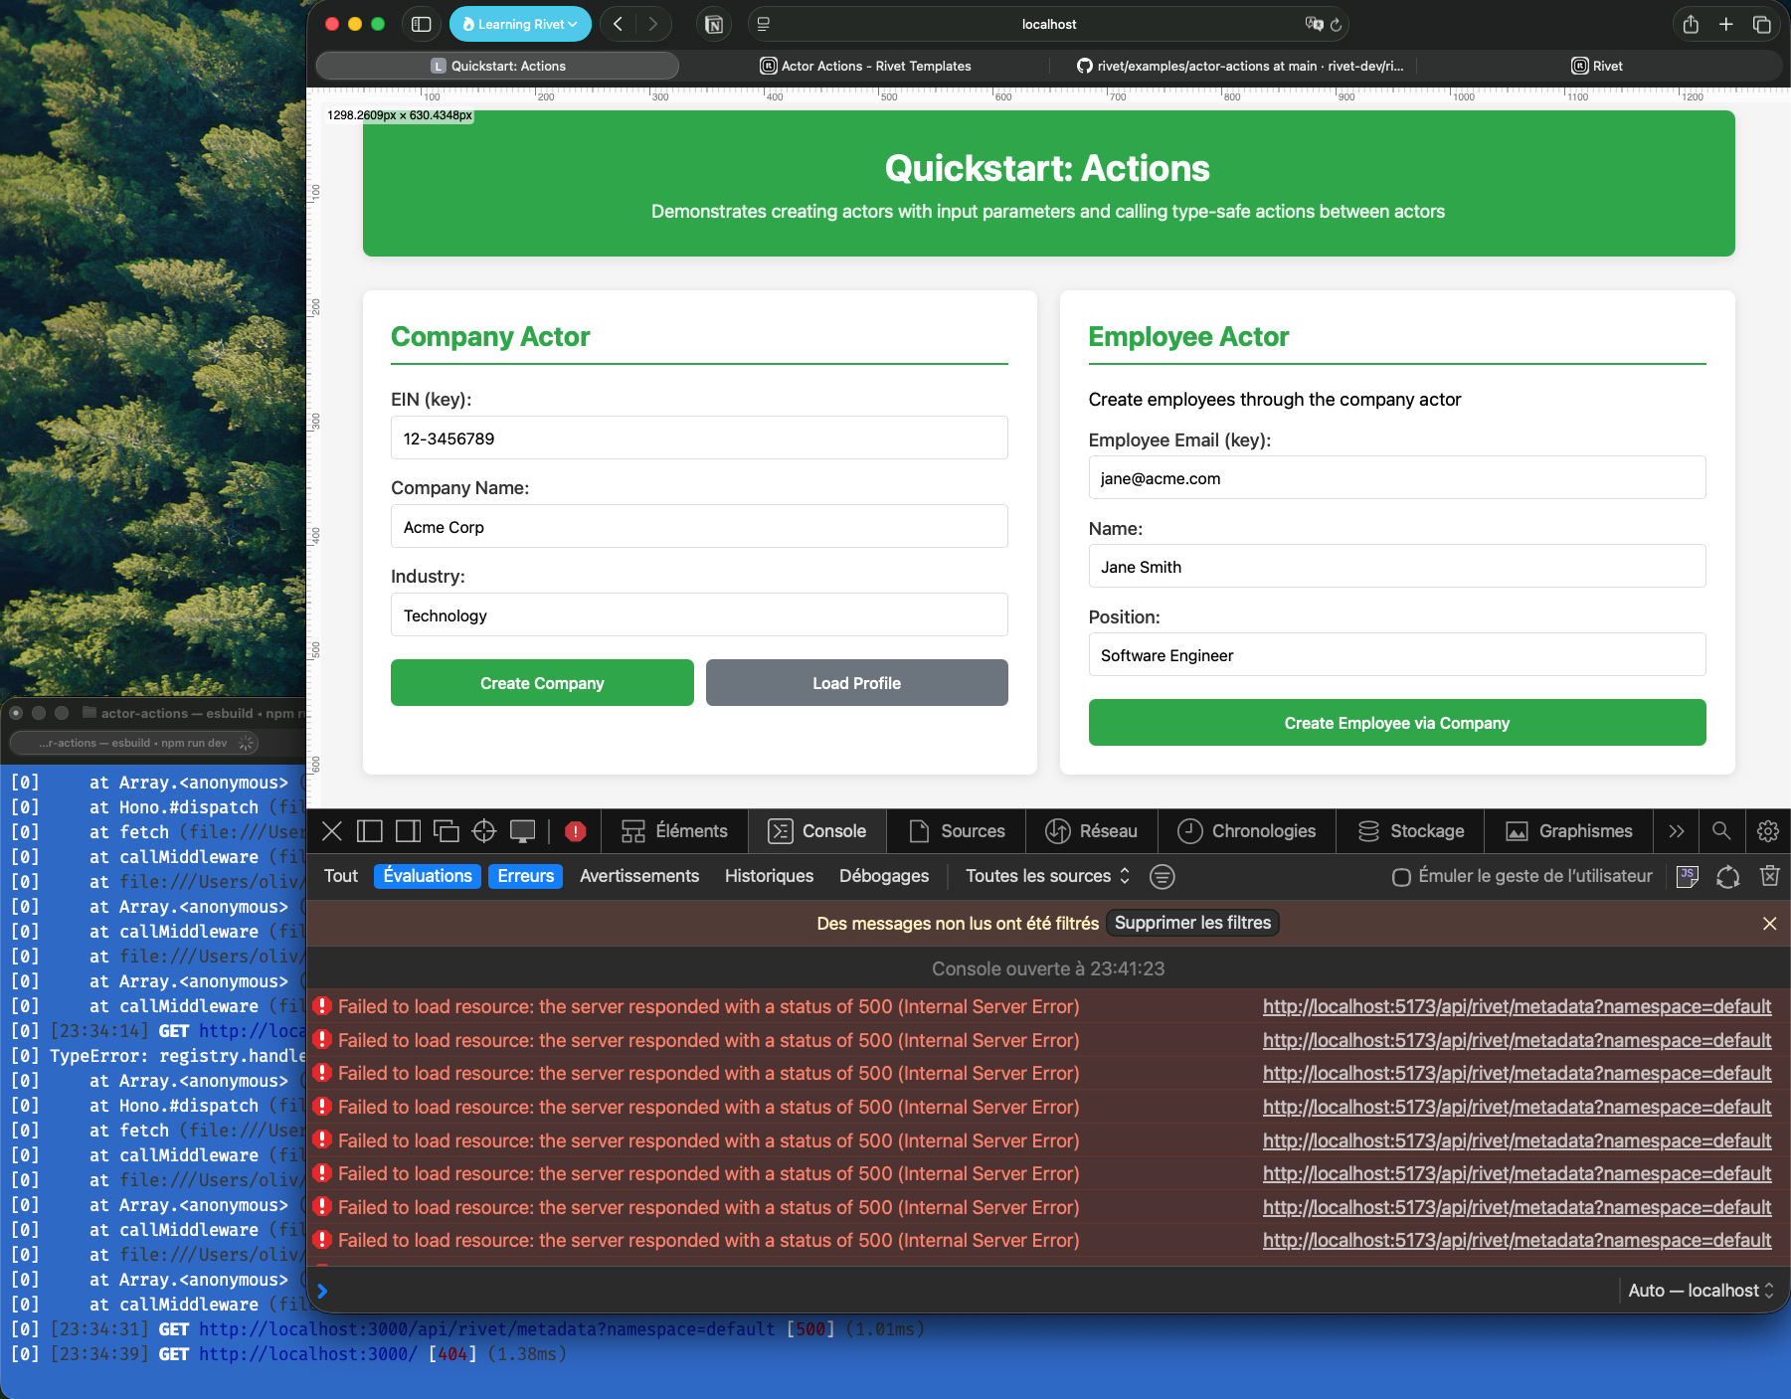Click the Create Employee via Company button
This screenshot has width=1791, height=1399.
click(1396, 723)
